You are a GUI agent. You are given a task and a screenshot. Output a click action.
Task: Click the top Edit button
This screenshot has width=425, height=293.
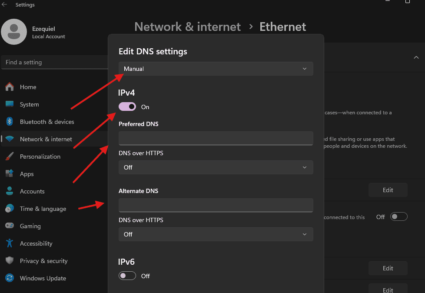click(x=388, y=190)
